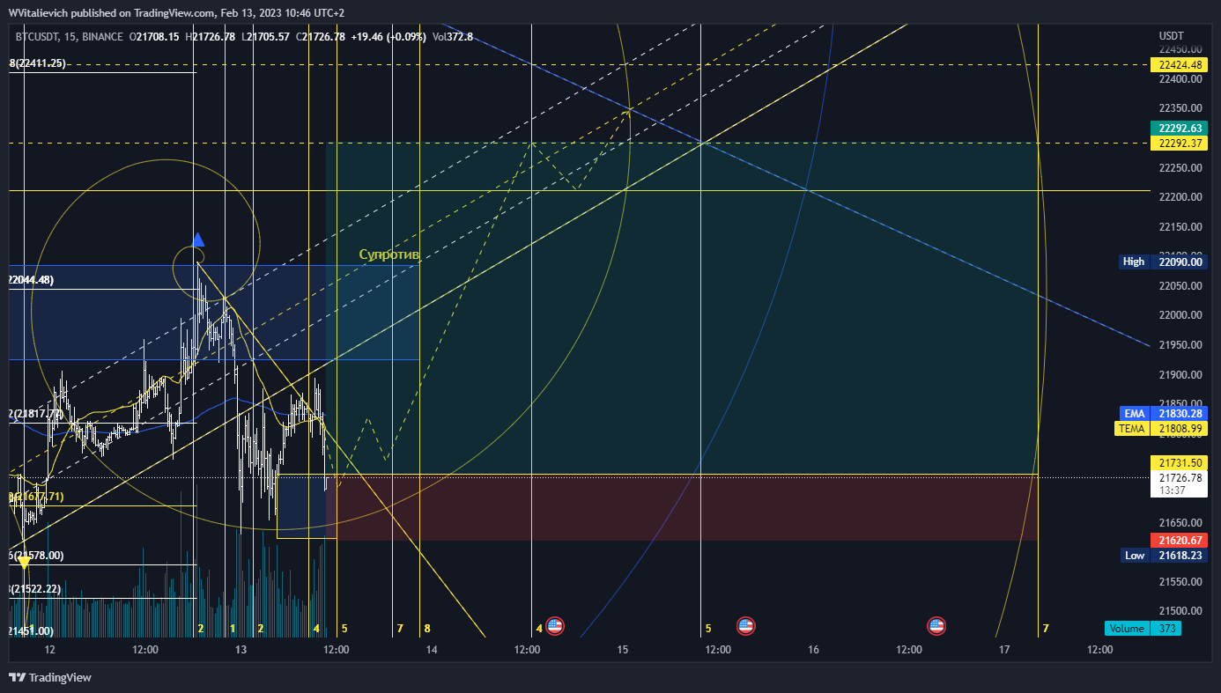Click the open value O21708.15
This screenshot has height=693, width=1221.
click(154, 37)
